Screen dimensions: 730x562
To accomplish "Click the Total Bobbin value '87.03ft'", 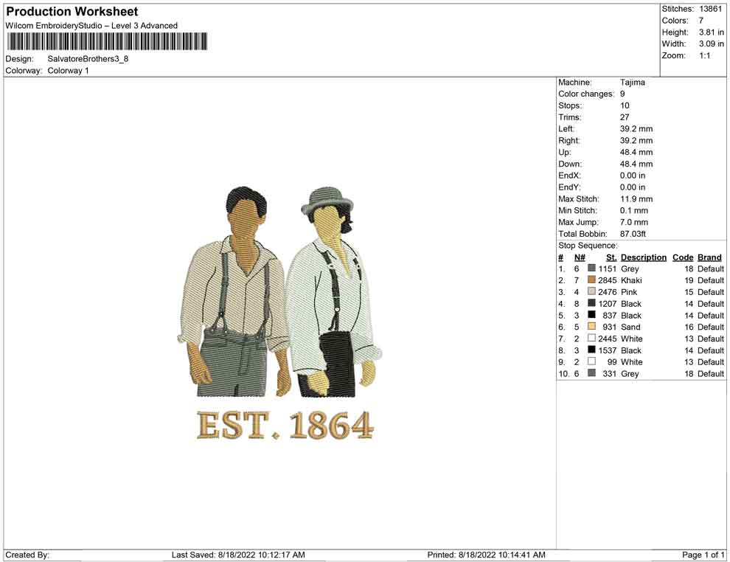I will 633,234.
